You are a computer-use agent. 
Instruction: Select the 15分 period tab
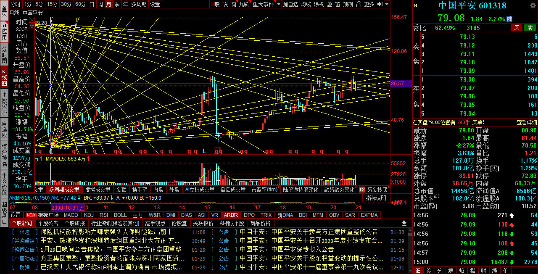pyautogui.click(x=52, y=4)
